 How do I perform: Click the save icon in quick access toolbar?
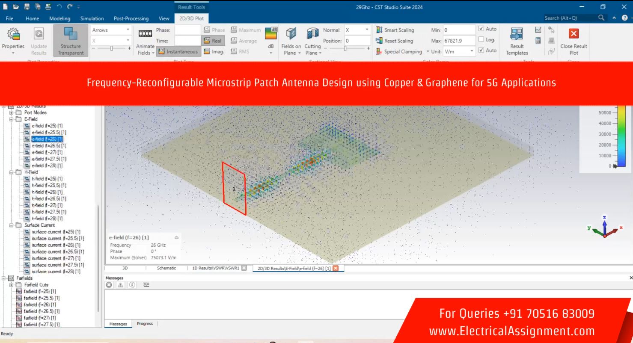[x=27, y=7]
